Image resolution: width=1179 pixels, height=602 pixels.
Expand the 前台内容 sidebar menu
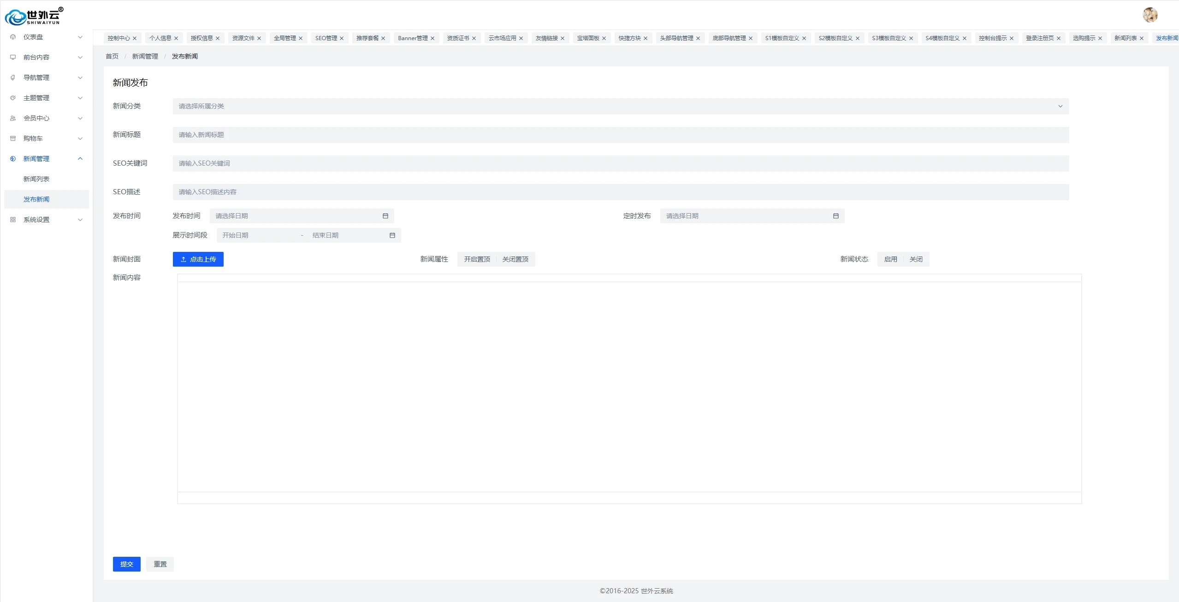pyautogui.click(x=46, y=57)
